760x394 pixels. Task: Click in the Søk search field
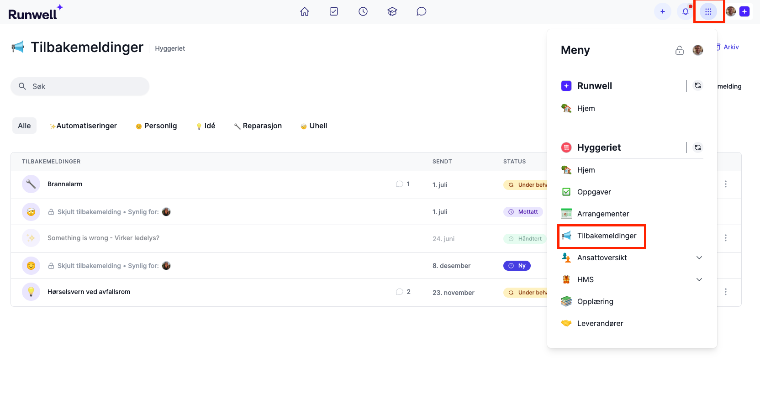click(x=80, y=86)
